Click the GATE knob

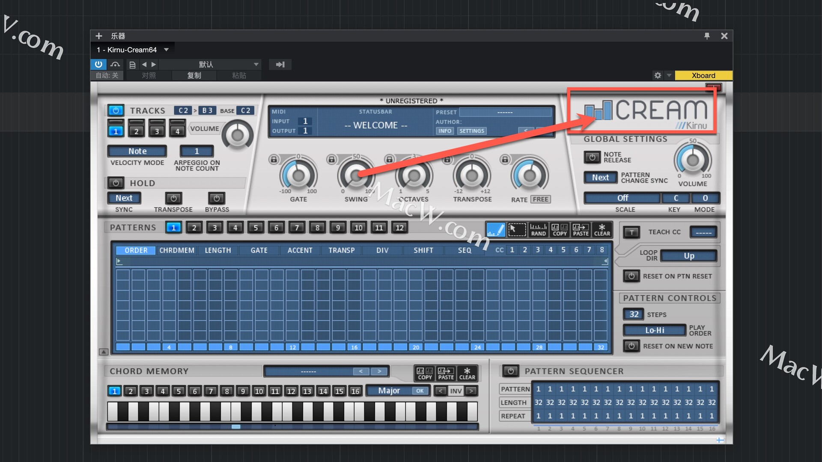point(298,175)
